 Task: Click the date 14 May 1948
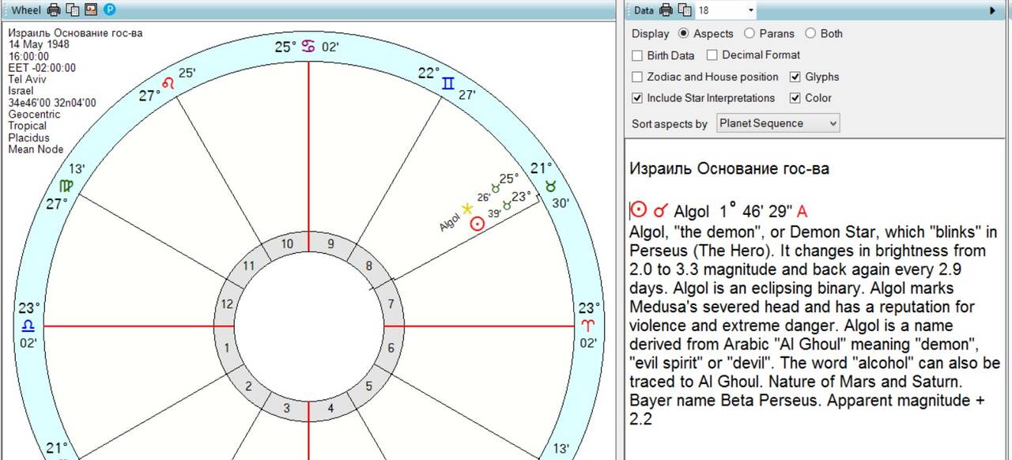(x=38, y=44)
